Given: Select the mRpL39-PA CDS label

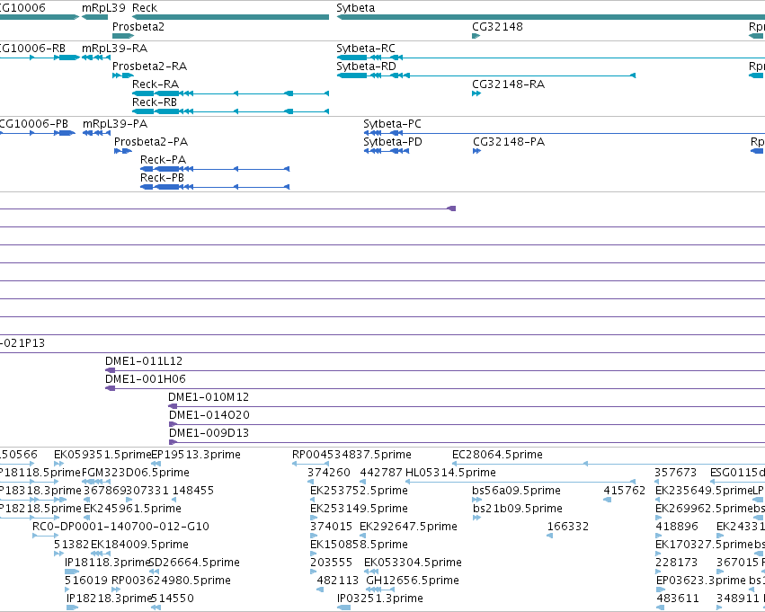Looking at the screenshot, I should tap(115, 123).
